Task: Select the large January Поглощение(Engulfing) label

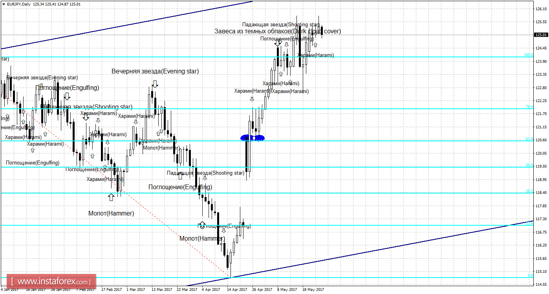Action: (67, 88)
